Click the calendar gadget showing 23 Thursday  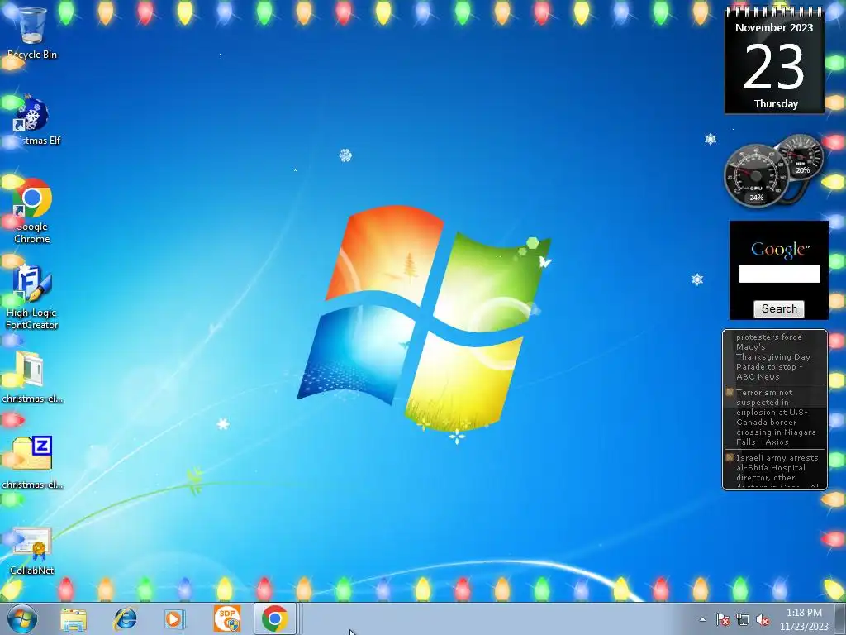pyautogui.click(x=774, y=61)
